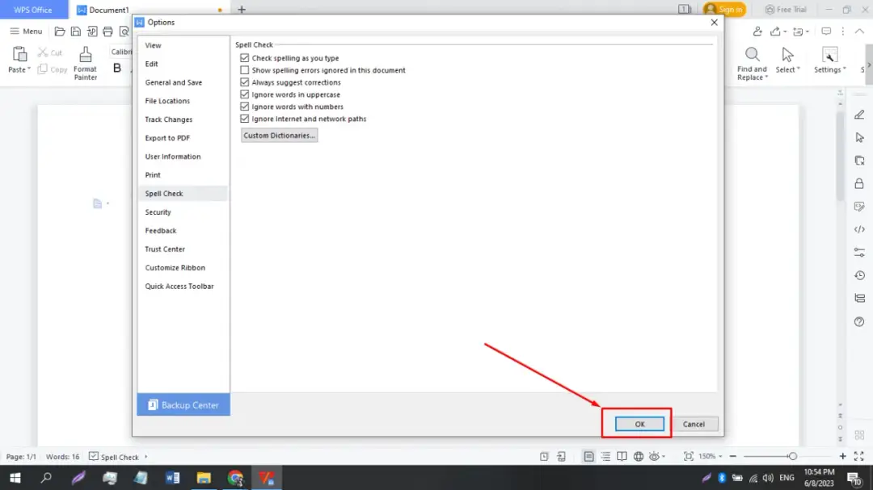873x490 pixels.
Task: Click the Web Layout globe icon
Action: pos(639,456)
